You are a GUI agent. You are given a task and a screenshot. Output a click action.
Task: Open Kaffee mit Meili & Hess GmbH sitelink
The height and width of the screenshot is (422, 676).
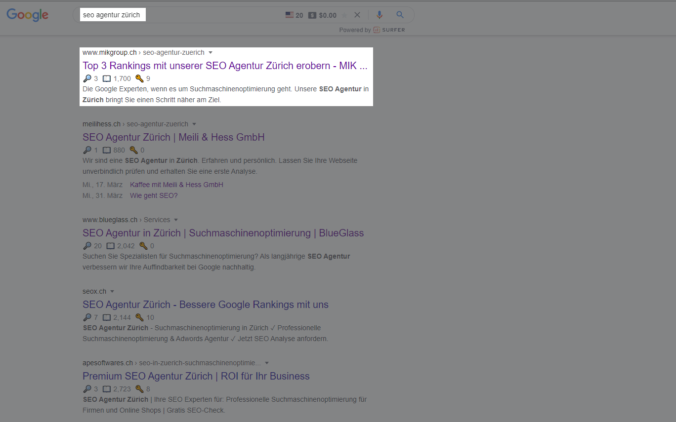point(176,185)
